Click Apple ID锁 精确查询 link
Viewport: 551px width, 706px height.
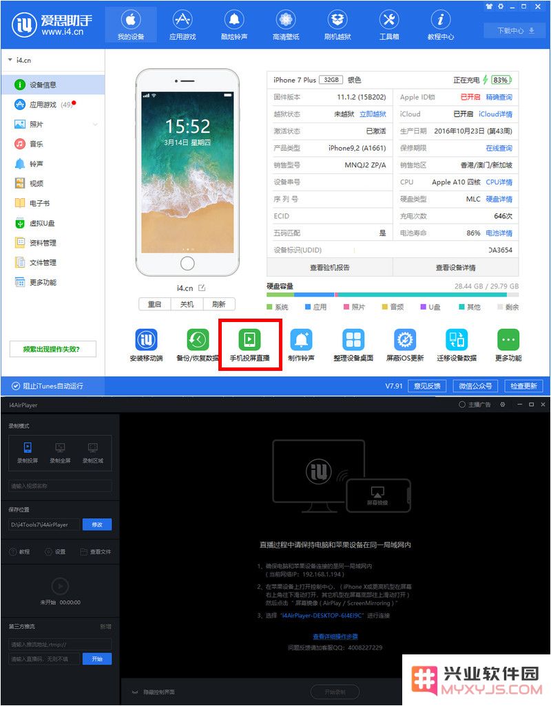[499, 97]
